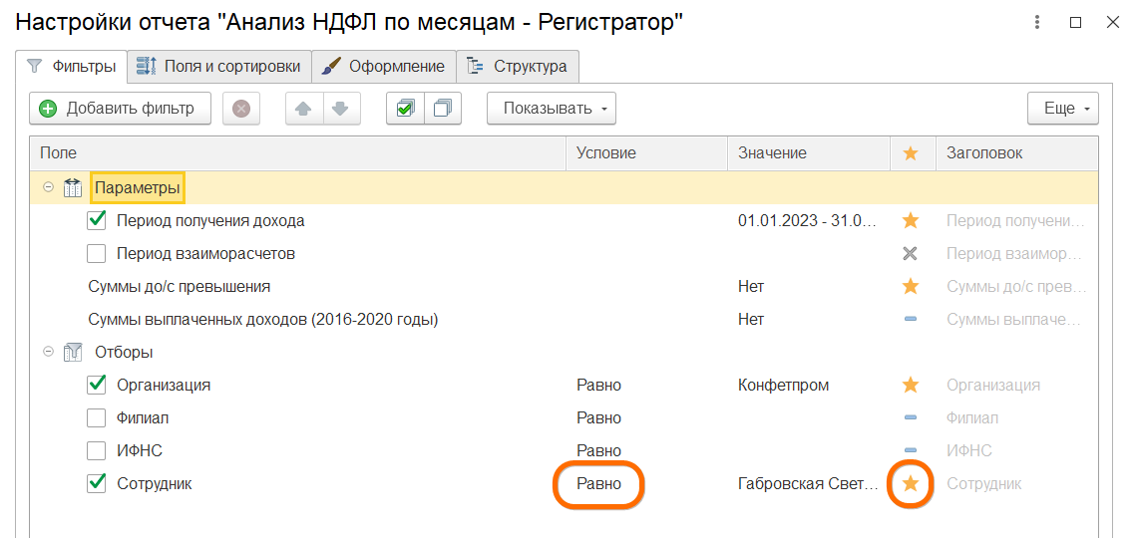Enable the Филиал filter checkbox
The width and height of the screenshot is (1137, 538).
pos(97,417)
